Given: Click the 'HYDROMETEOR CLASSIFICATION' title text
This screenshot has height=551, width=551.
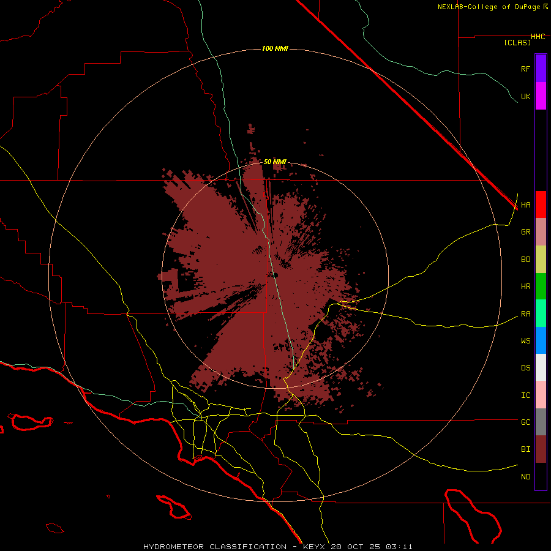Looking at the screenshot, I should point(215,547).
